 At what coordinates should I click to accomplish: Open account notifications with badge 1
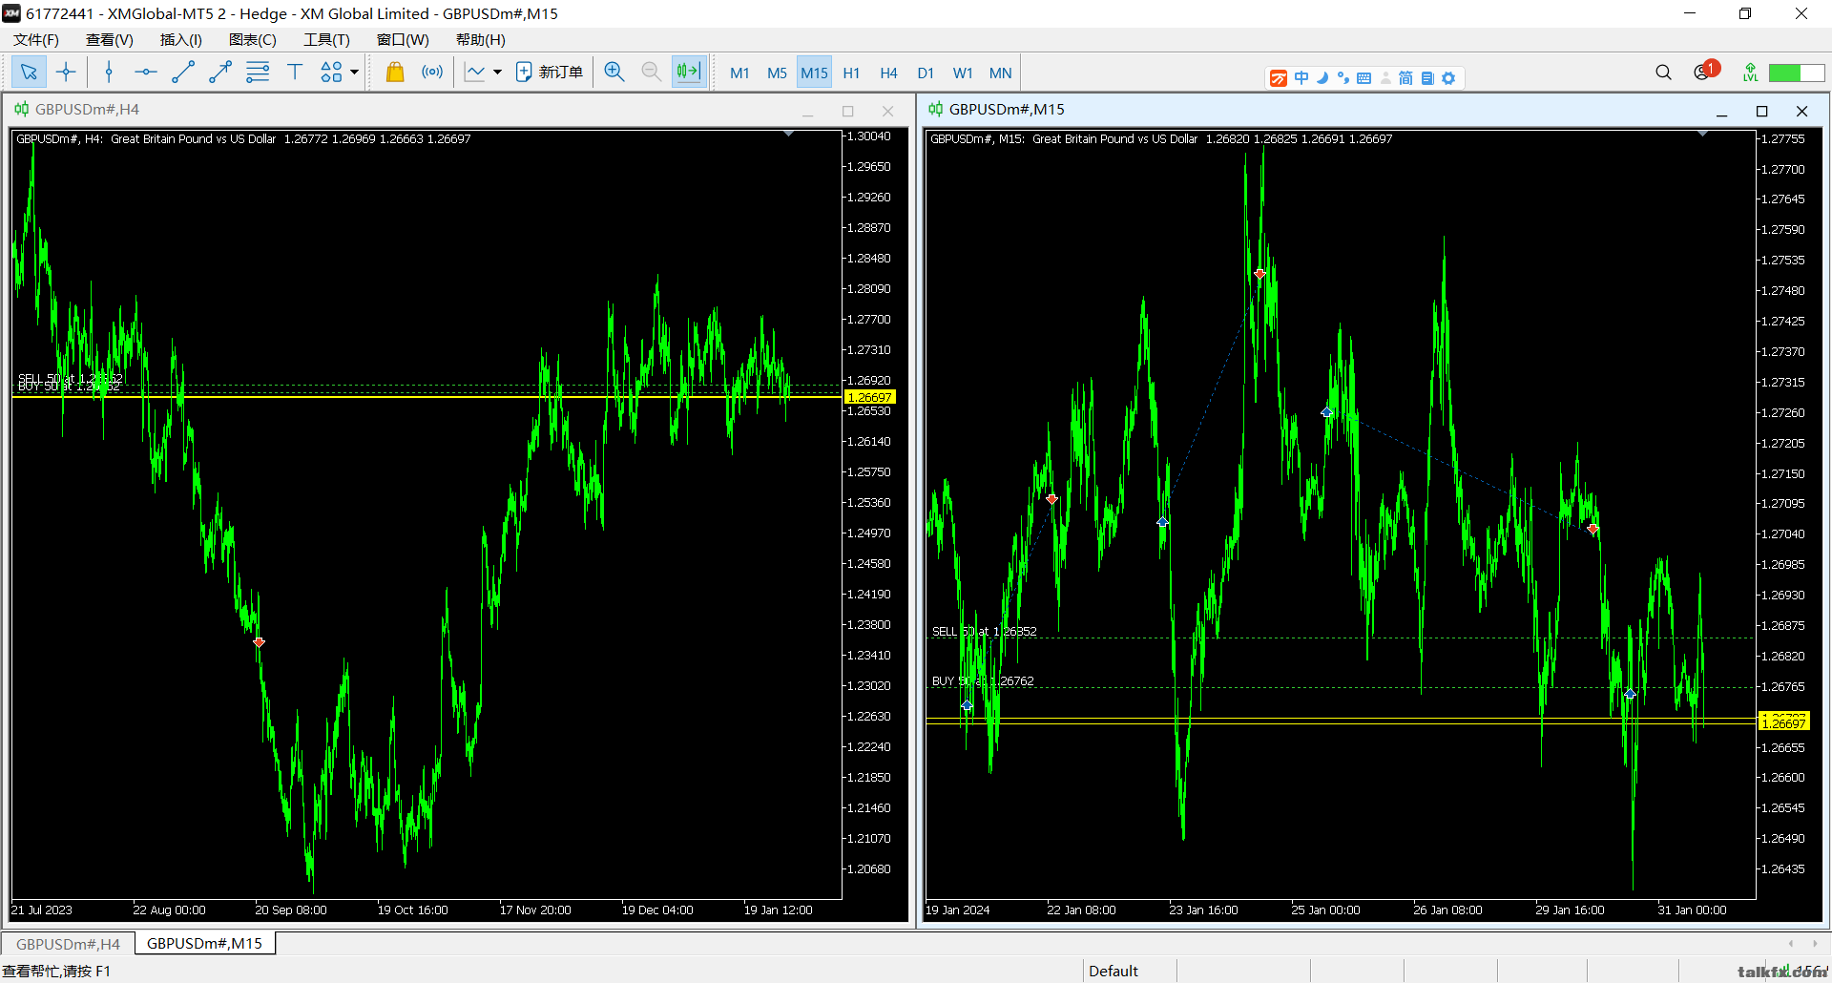1705,72
